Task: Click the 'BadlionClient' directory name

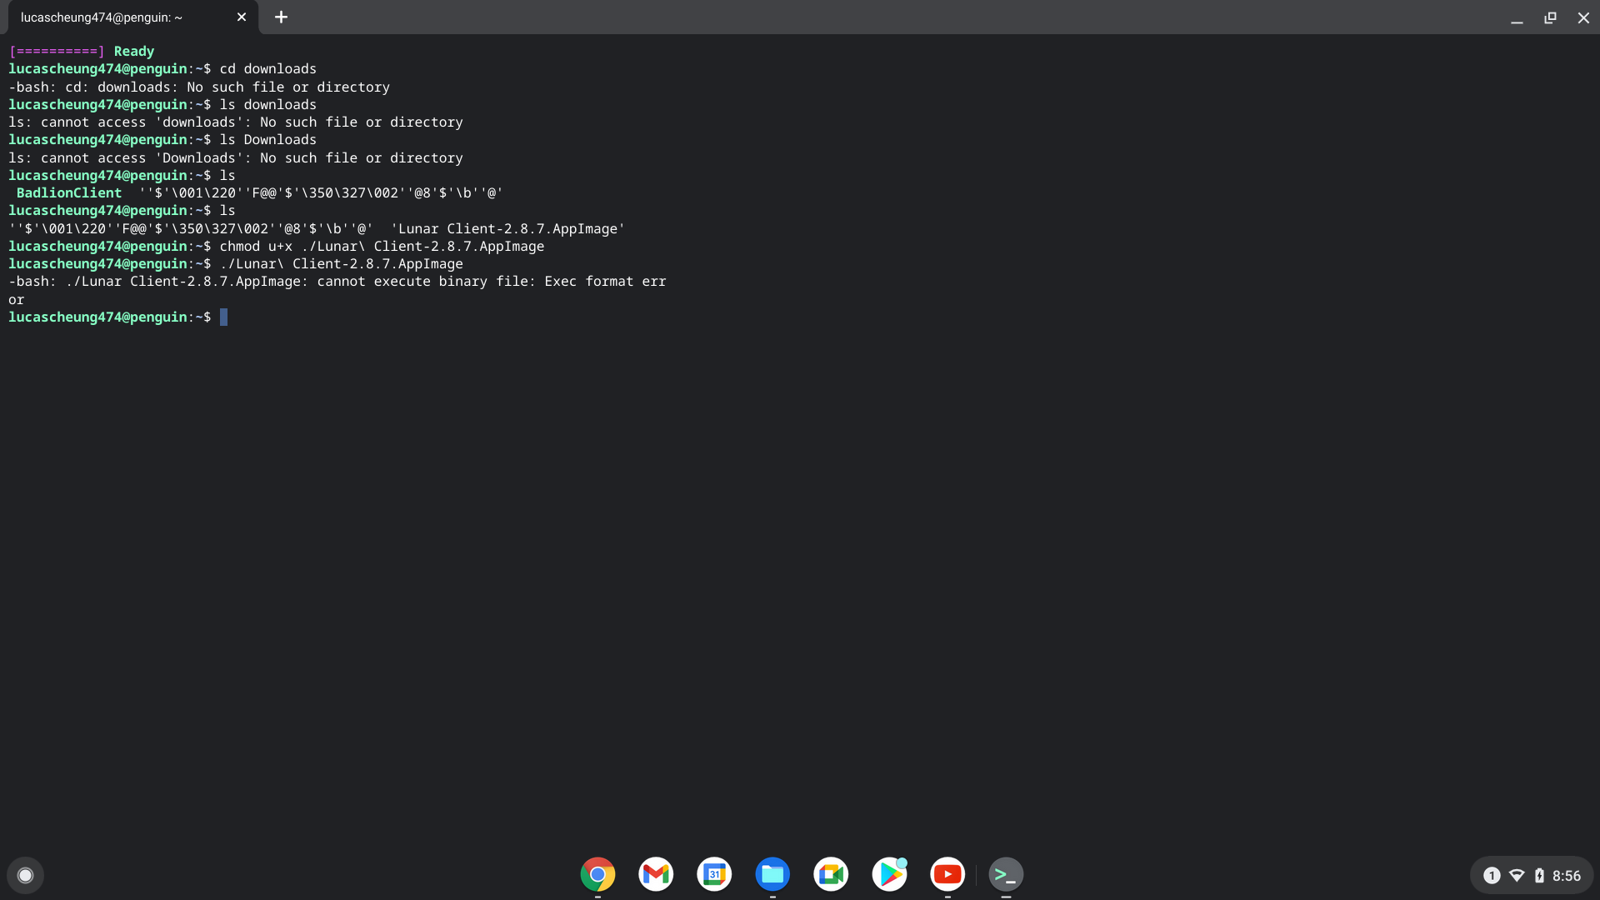Action: pyautogui.click(x=69, y=193)
